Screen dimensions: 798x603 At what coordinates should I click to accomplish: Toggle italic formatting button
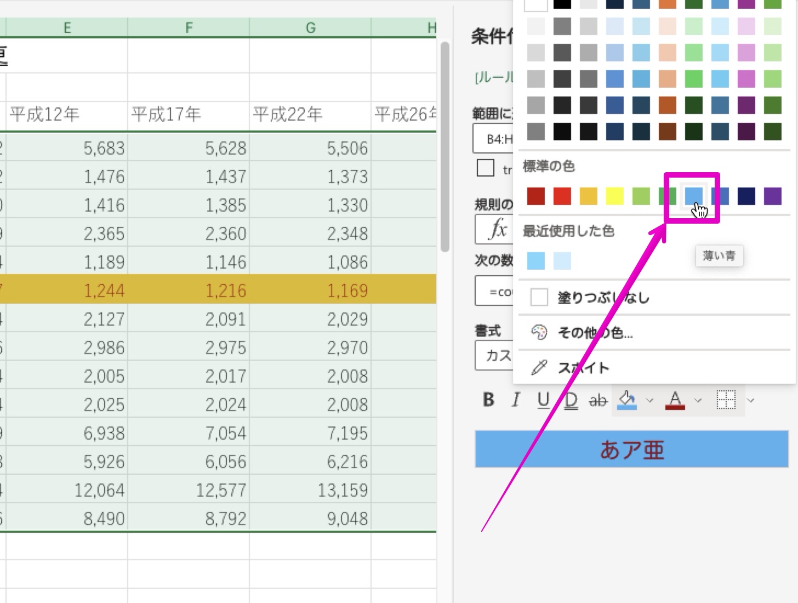[515, 400]
